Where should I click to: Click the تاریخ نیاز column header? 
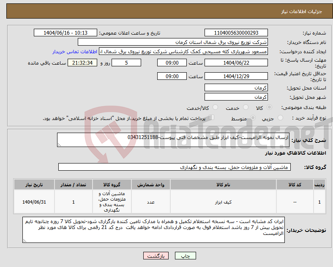point(34,185)
